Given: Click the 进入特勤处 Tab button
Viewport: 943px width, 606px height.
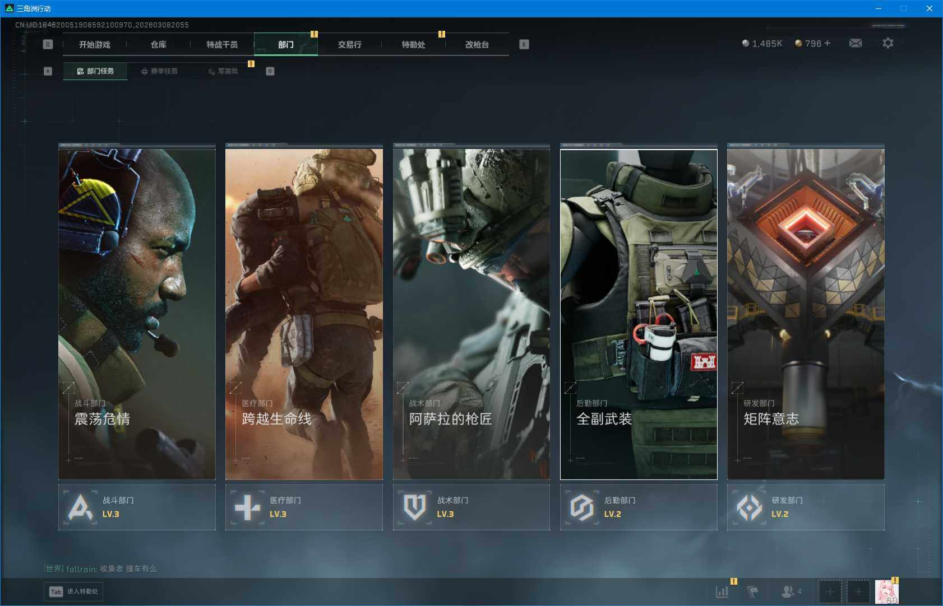Looking at the screenshot, I should [x=74, y=591].
